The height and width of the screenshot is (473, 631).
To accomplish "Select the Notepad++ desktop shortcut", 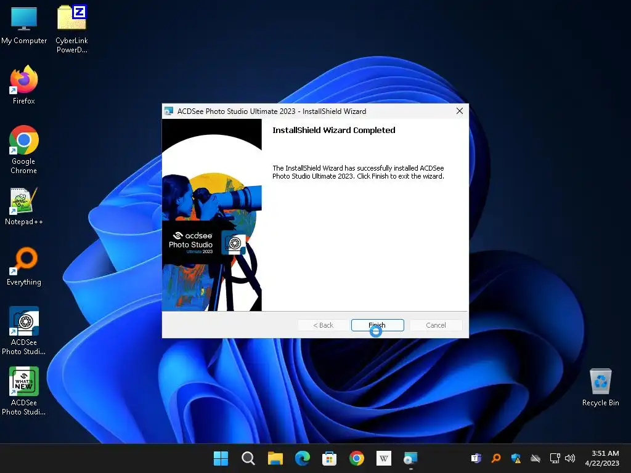I will click(24, 206).
